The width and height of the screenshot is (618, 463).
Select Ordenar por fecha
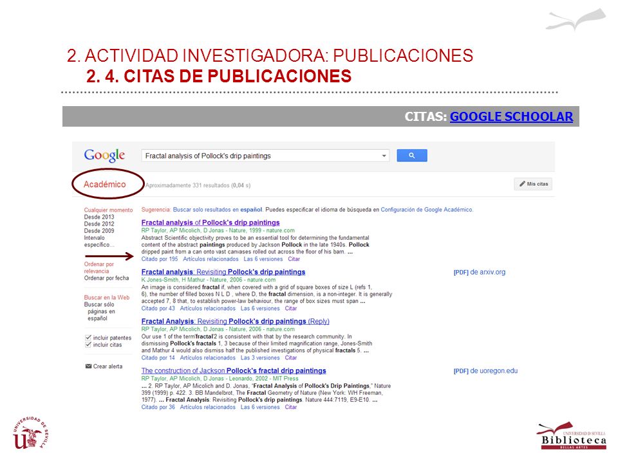click(106, 278)
